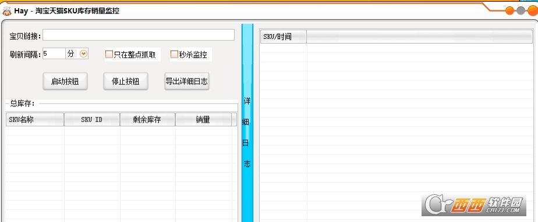Open the 分 time unit dropdown arrow

83,54
